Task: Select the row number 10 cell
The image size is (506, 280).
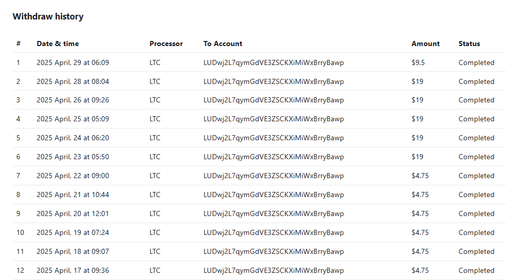Action: [20, 232]
